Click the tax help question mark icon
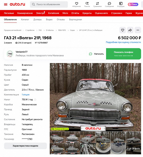Screen dimensions: 143x157 coord(35,100)
